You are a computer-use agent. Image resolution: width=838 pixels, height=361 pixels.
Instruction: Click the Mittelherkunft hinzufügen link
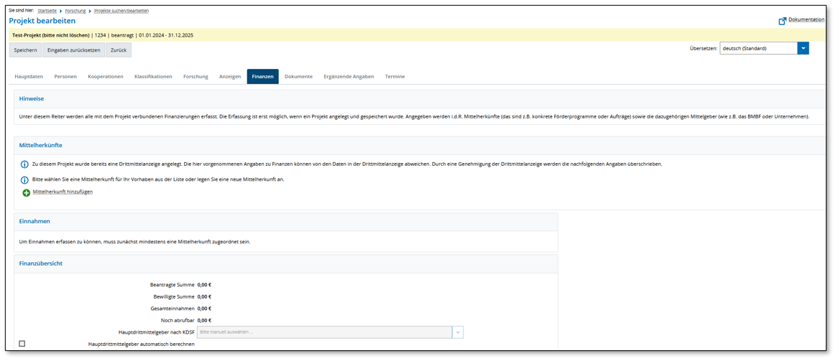[x=63, y=192]
